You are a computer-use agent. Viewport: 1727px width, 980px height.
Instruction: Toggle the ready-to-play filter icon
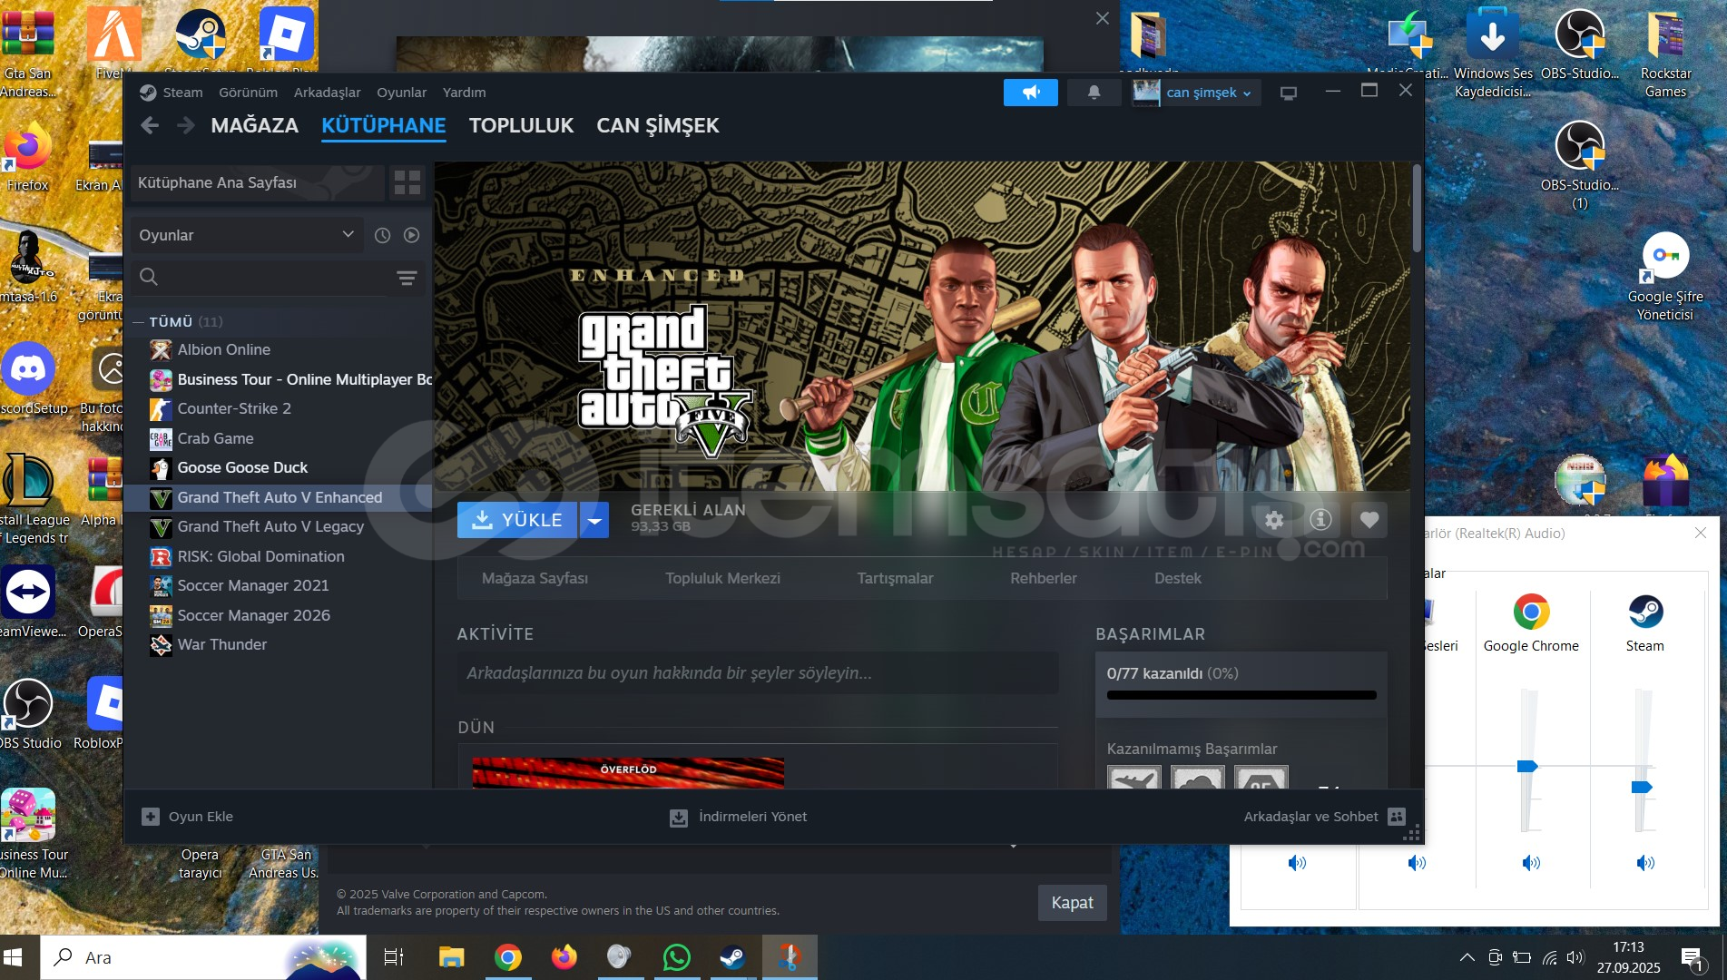point(412,235)
